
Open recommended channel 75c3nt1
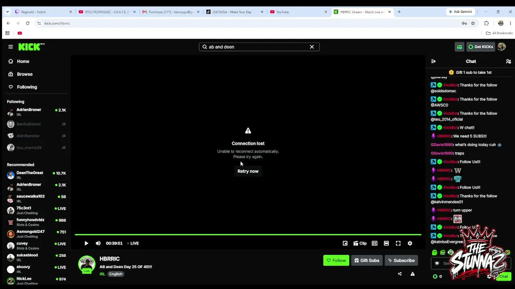tap(36, 210)
